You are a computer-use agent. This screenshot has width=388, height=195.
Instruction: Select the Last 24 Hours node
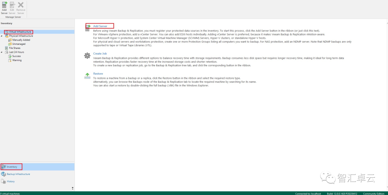click(17, 52)
